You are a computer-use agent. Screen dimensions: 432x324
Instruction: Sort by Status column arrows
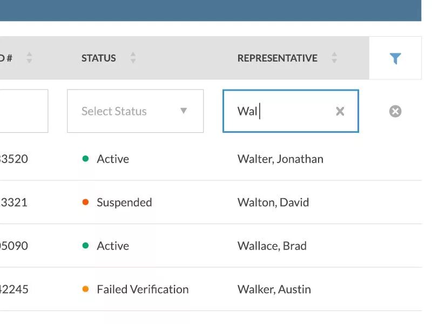[133, 58]
